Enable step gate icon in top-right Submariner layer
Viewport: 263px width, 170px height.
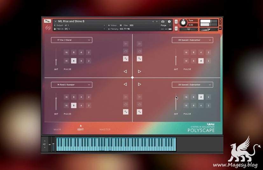[x=139, y=44]
